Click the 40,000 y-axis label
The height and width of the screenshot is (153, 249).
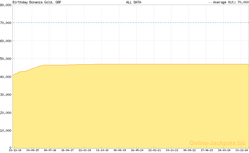(x=6, y=76)
